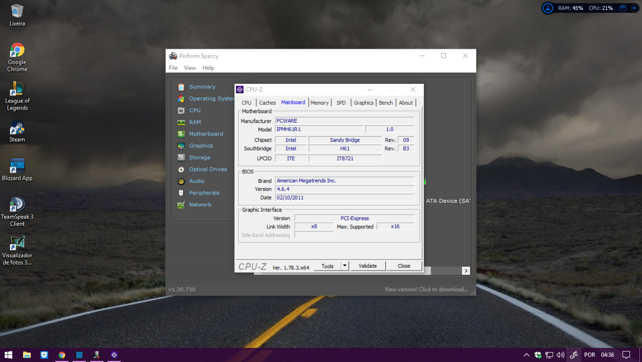Image resolution: width=642 pixels, height=362 pixels.
Task: Open Summary section icon in Speccy
Action: point(181,87)
